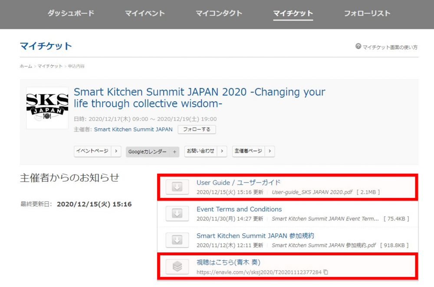Click the 主催者からのお知らせ heading
Screen dimensions: 434x287
pos(70,178)
